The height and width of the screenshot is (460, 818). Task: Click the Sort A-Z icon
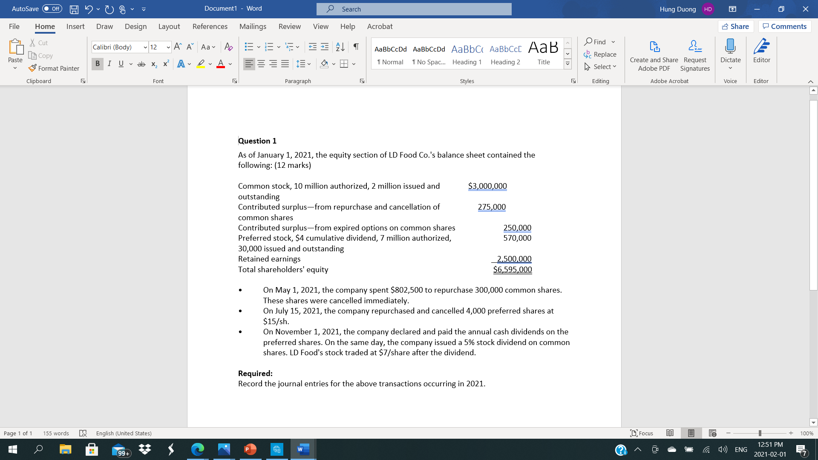340,46
